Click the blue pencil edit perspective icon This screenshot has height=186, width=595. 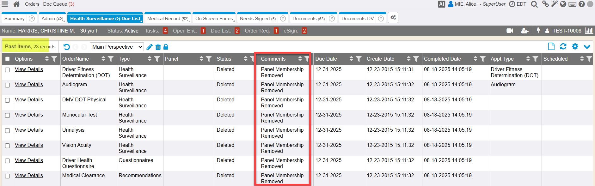coord(150,47)
